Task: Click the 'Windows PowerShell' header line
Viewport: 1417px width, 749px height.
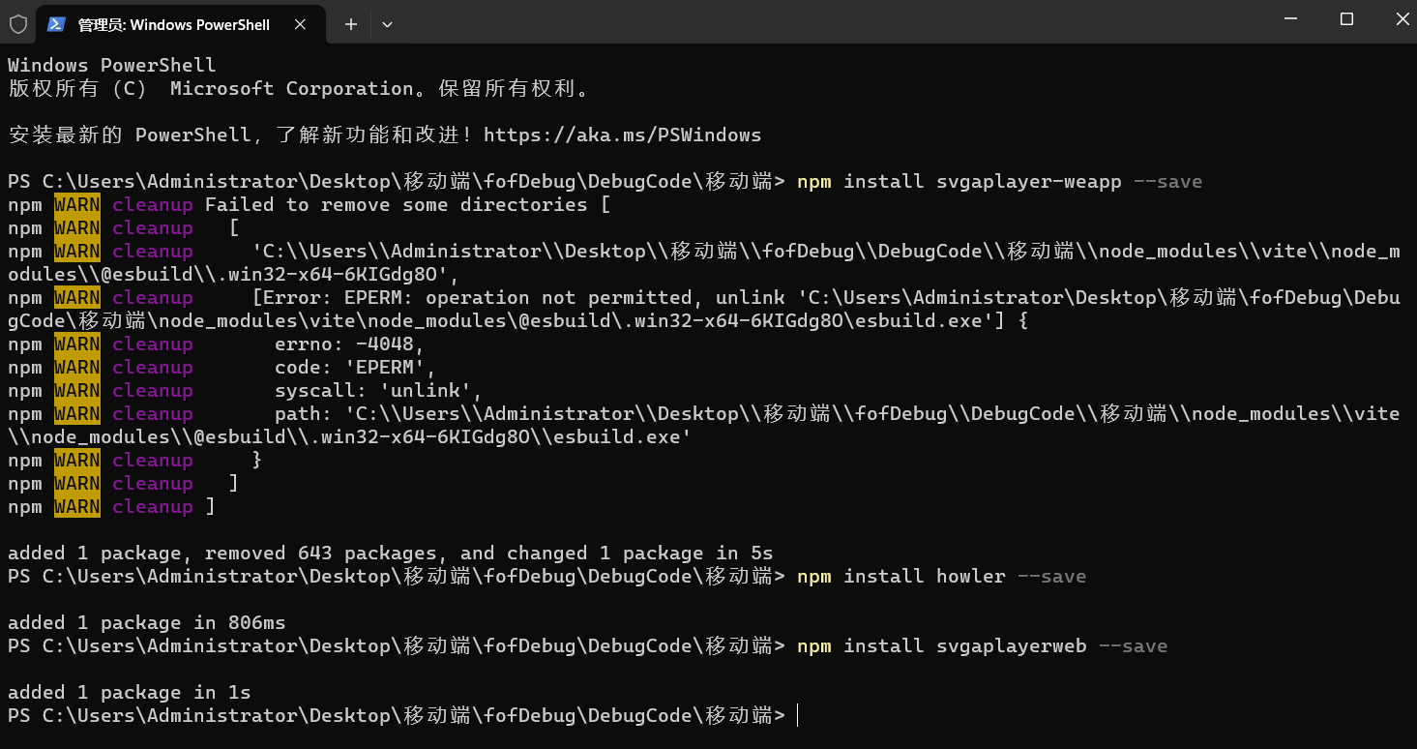Action: (112, 66)
